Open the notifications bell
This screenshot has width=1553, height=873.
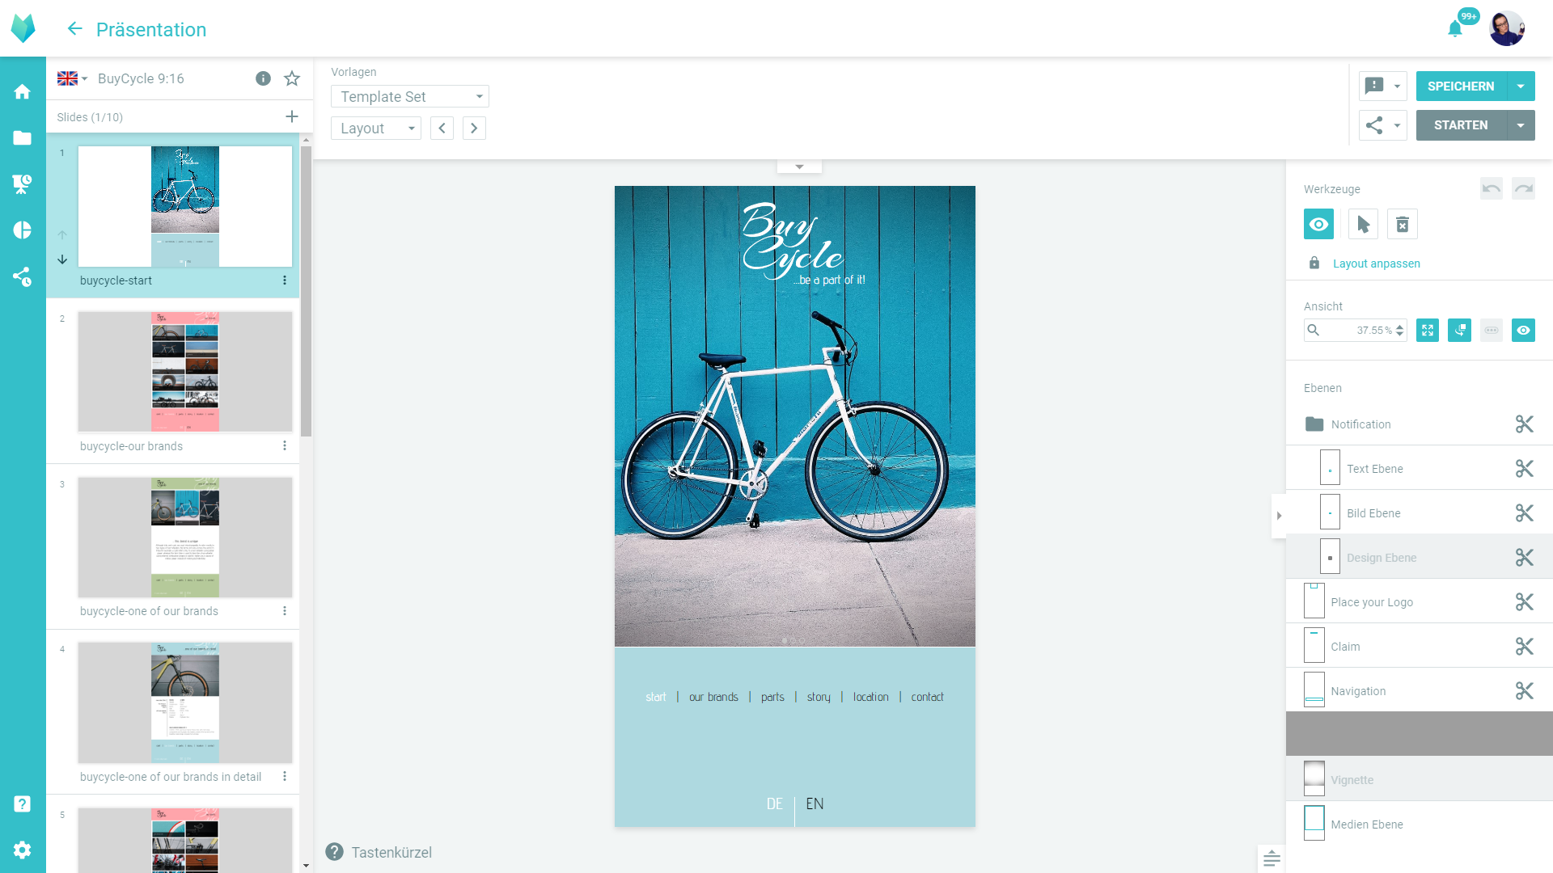pyautogui.click(x=1455, y=29)
